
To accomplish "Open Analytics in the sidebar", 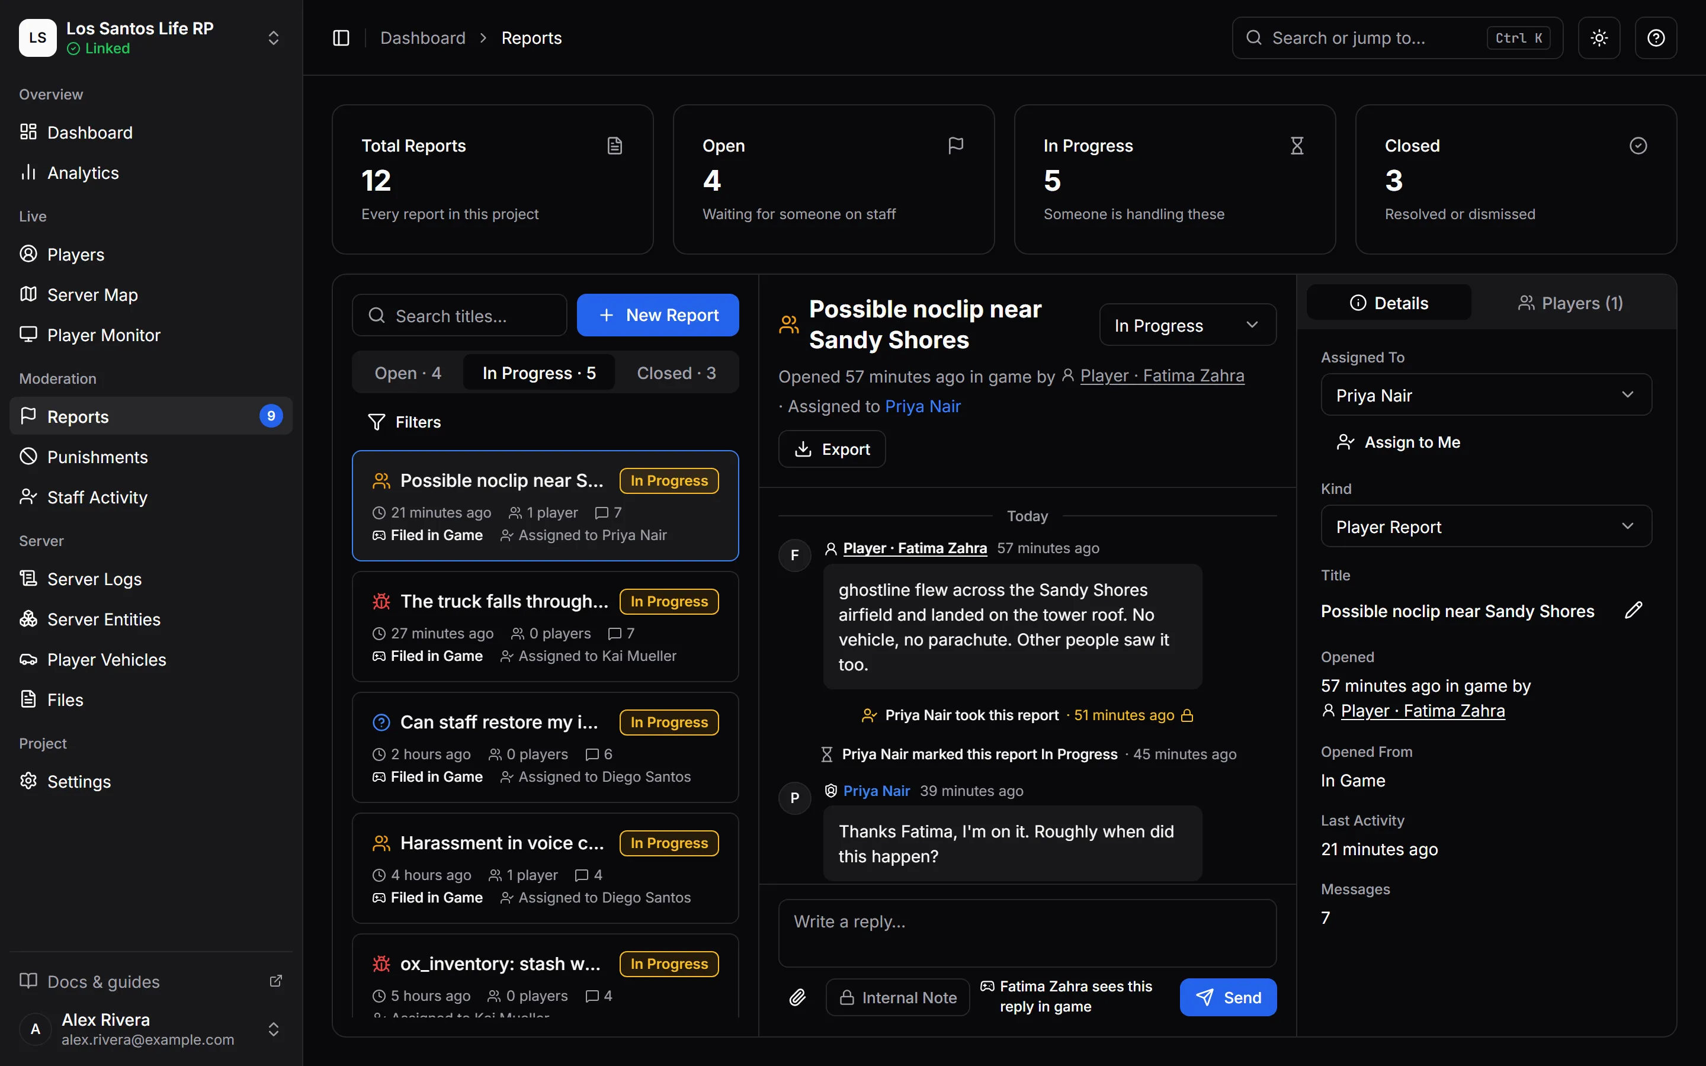I will point(151,172).
